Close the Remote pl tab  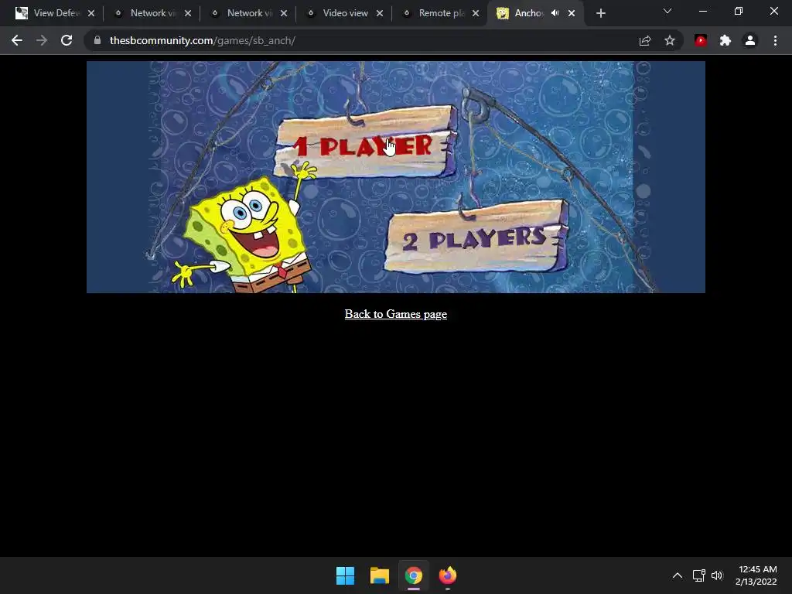click(476, 13)
